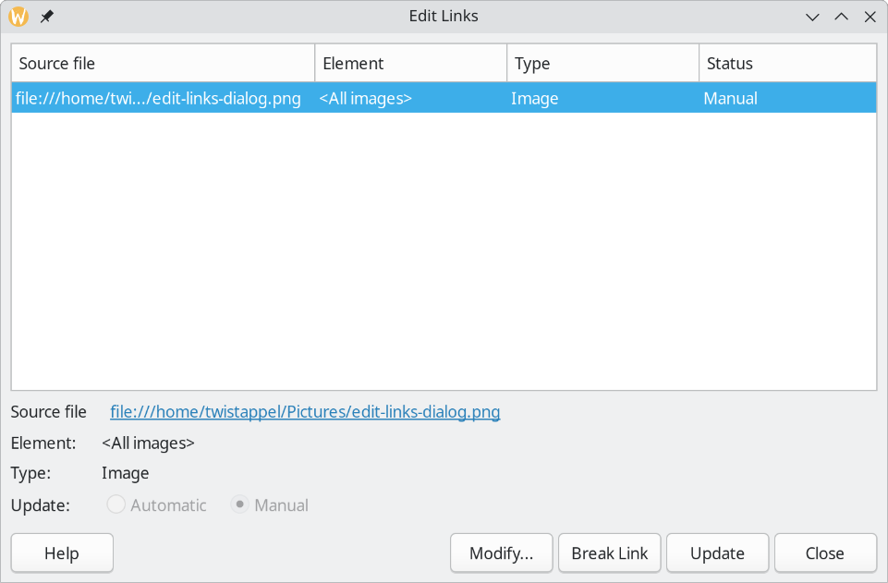Image resolution: width=888 pixels, height=583 pixels.
Task: Click the <All images> element cell
Action: [x=365, y=97]
